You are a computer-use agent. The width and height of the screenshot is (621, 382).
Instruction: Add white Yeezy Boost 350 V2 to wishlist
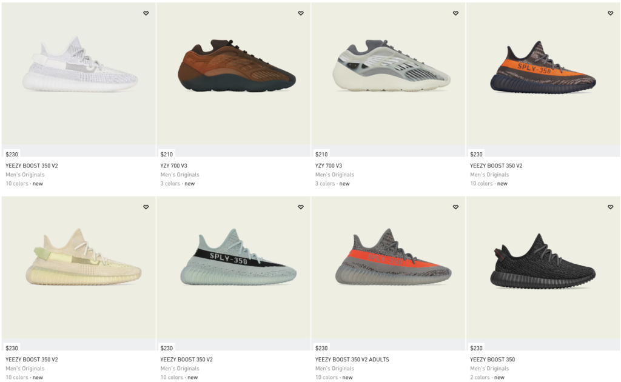[146, 13]
